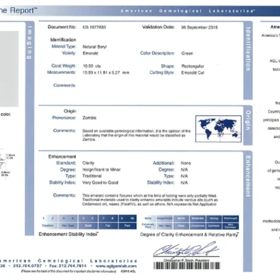Click the 'Color Description:' label

pos(157,53)
